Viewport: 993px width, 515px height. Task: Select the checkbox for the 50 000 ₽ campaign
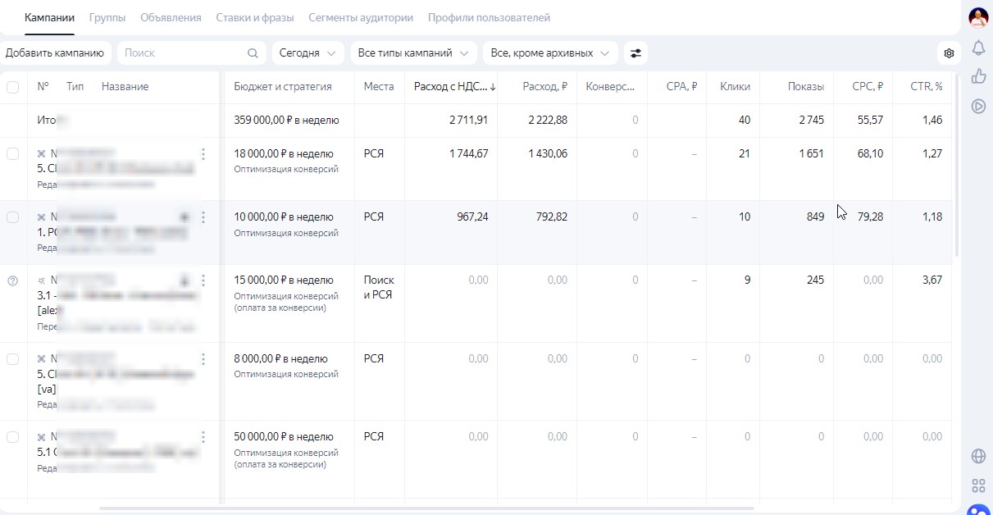coord(13,437)
